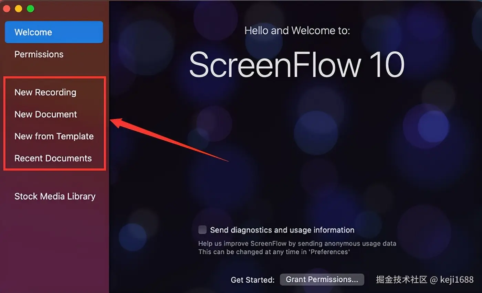Click the Grant Permissions... button
The width and height of the screenshot is (482, 293).
(x=322, y=280)
